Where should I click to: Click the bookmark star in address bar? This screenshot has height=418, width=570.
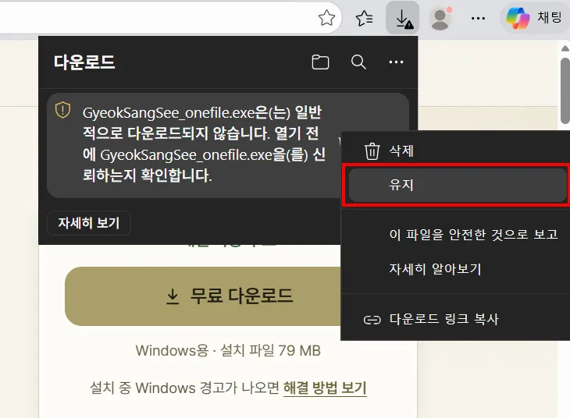pos(326,18)
